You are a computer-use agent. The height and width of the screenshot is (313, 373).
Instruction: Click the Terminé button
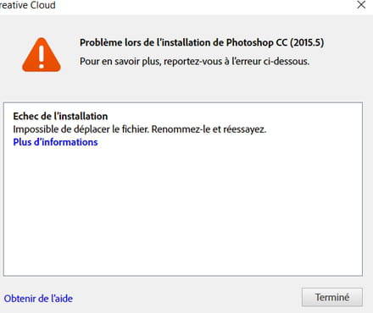(x=332, y=297)
